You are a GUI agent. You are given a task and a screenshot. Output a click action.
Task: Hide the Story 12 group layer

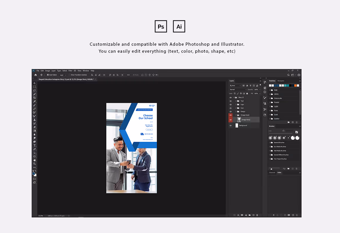[230, 98]
